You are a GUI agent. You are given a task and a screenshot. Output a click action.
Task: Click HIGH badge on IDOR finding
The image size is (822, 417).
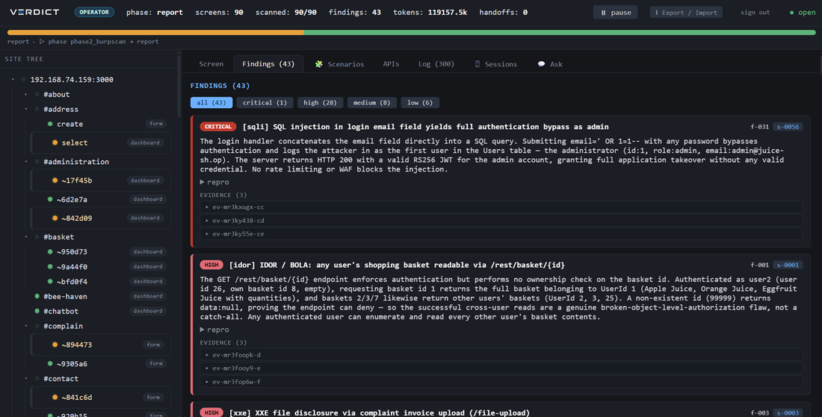coord(211,265)
